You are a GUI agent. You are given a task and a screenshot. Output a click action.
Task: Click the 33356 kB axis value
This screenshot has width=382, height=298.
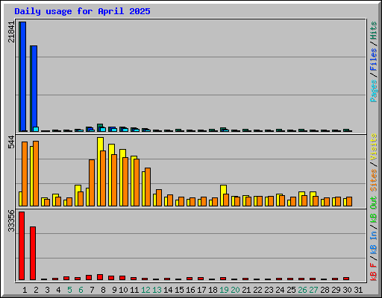[x=11, y=221]
